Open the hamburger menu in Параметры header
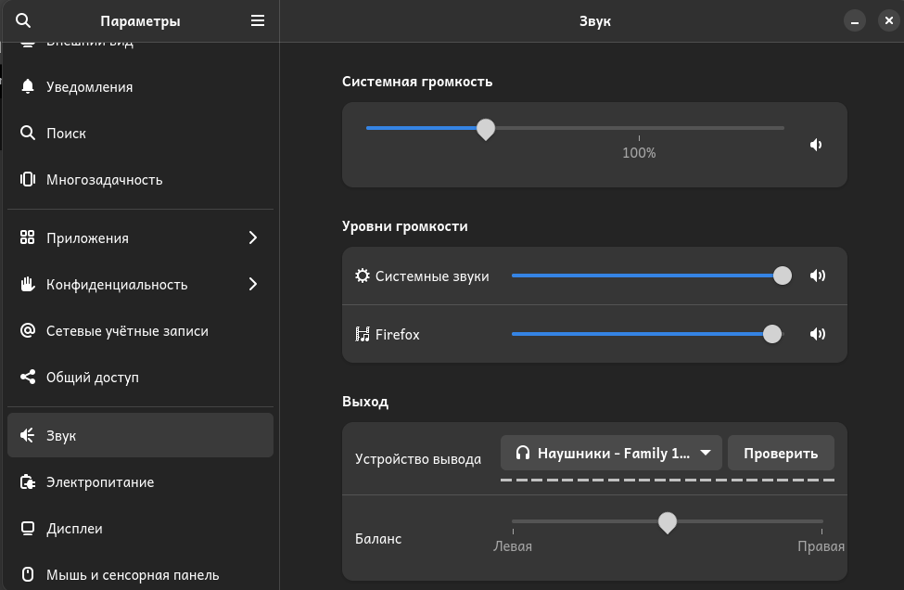The height and width of the screenshot is (590, 904). 258,20
